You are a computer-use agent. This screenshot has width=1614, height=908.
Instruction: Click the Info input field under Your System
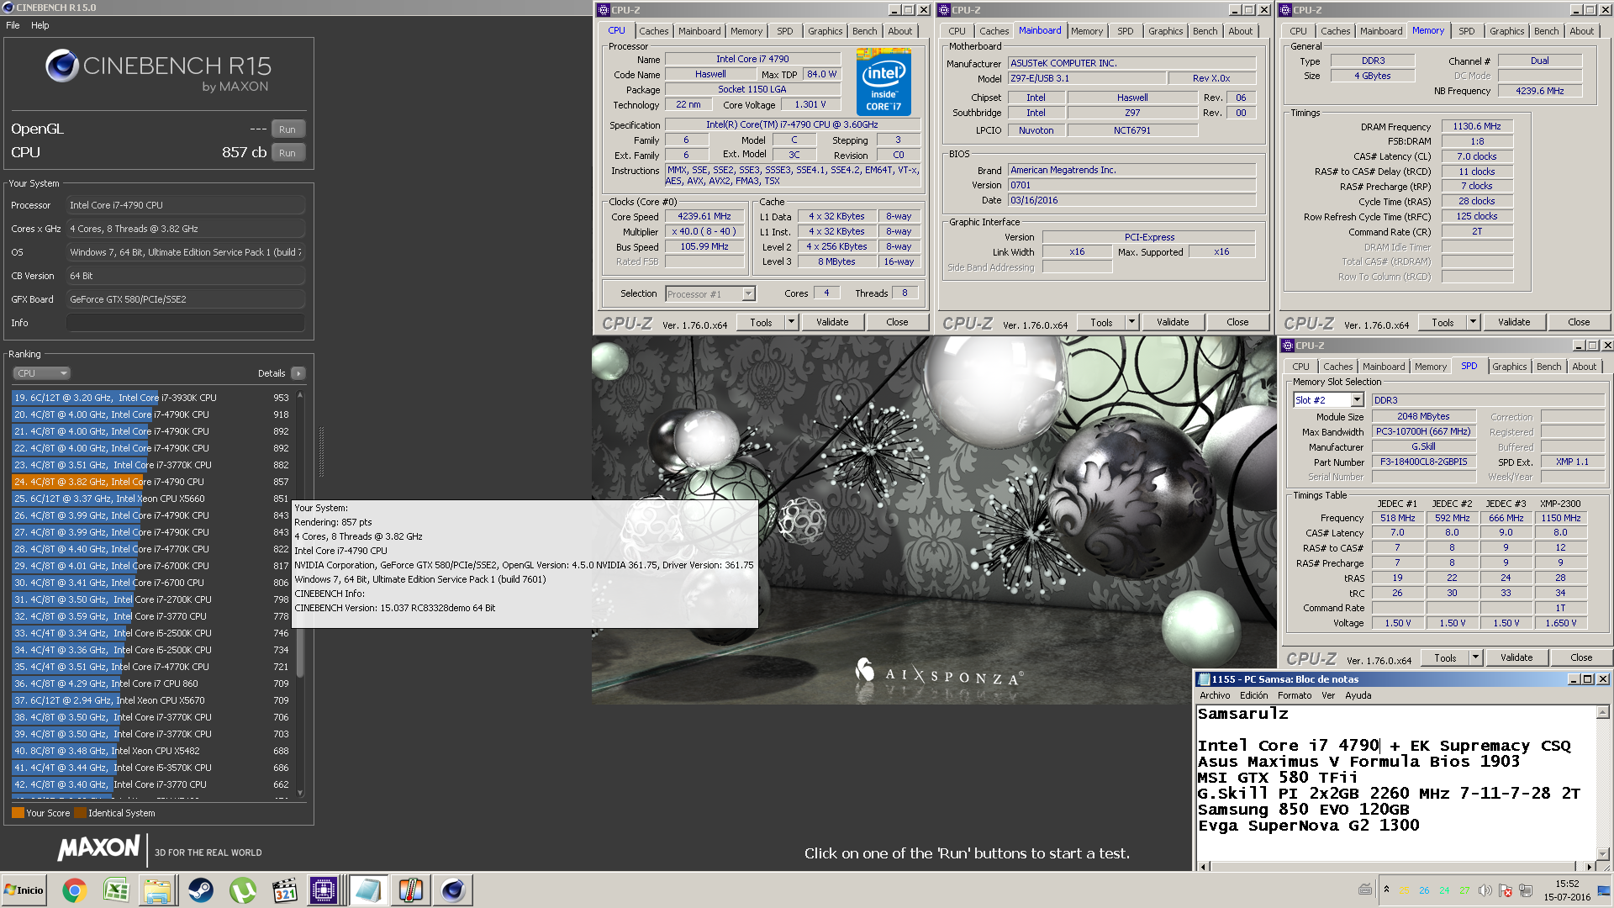pyautogui.click(x=186, y=323)
